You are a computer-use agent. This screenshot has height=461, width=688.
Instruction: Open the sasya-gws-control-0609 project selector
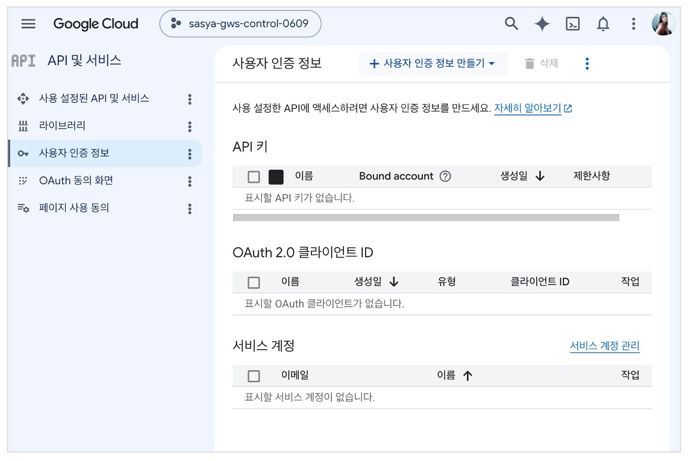[x=240, y=24]
